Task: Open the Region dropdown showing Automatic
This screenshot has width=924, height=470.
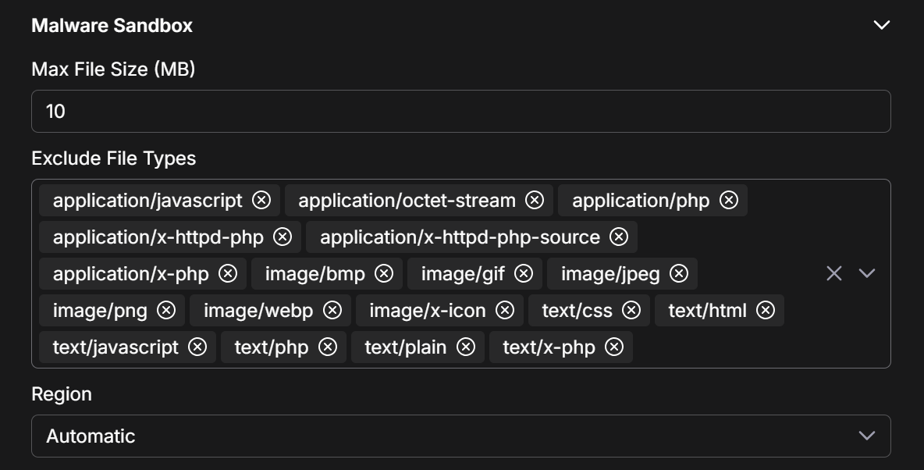Action: (460, 436)
